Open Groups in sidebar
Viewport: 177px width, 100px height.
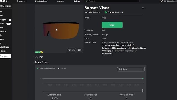(2, 39)
